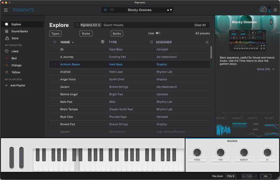Click the Engine 2 preview

[239, 125]
